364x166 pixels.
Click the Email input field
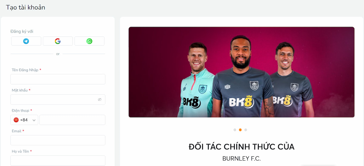tap(58, 140)
